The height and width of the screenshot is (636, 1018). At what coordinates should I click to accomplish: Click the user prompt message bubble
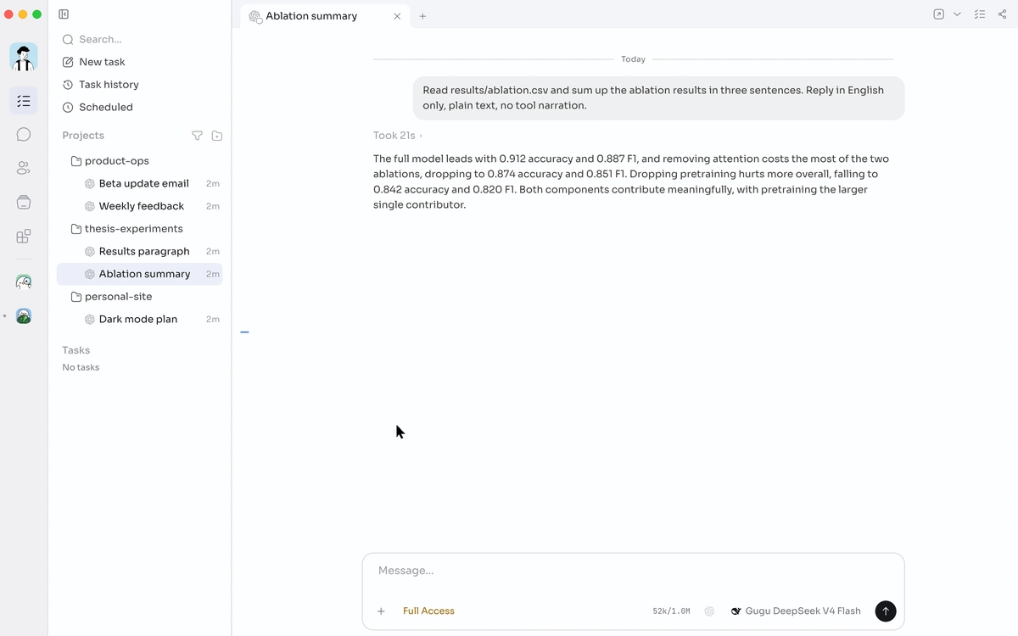click(658, 98)
